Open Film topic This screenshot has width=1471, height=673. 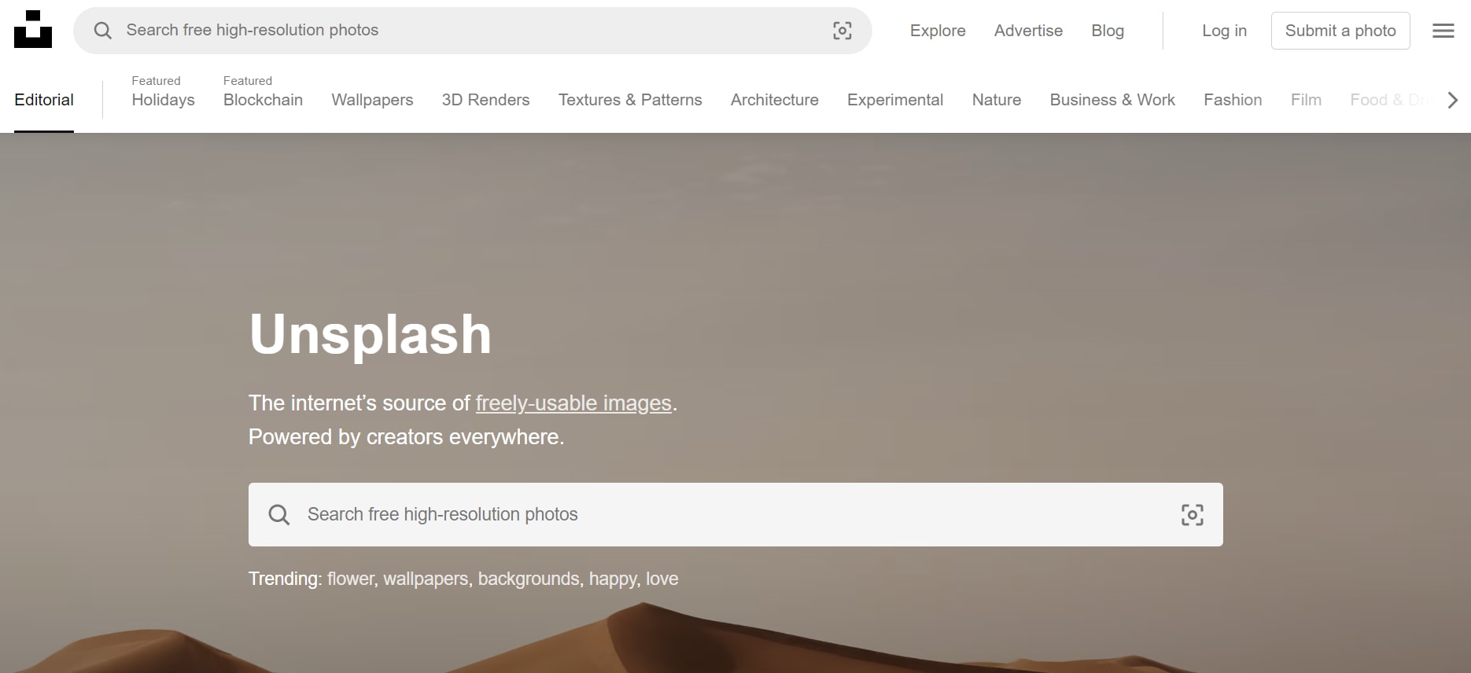click(1306, 100)
